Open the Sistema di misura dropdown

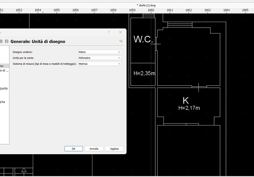[x=100, y=64]
